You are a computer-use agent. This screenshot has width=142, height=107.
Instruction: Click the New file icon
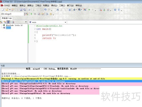pyautogui.click(x=3, y=10)
